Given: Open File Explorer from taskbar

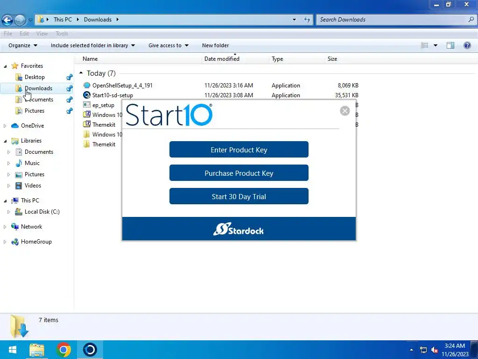Looking at the screenshot, I should click(x=37, y=350).
